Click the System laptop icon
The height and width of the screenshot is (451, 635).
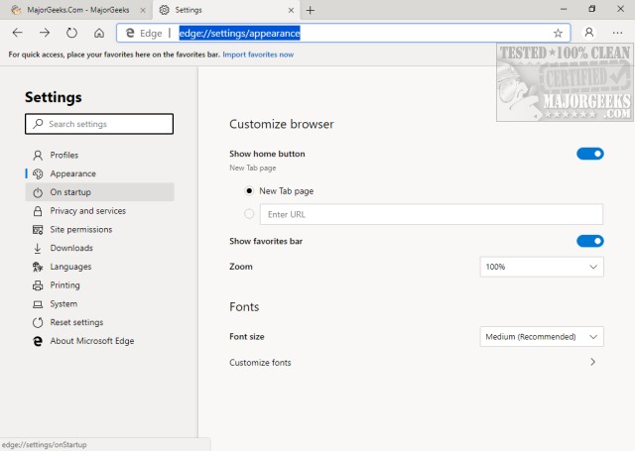(x=38, y=304)
